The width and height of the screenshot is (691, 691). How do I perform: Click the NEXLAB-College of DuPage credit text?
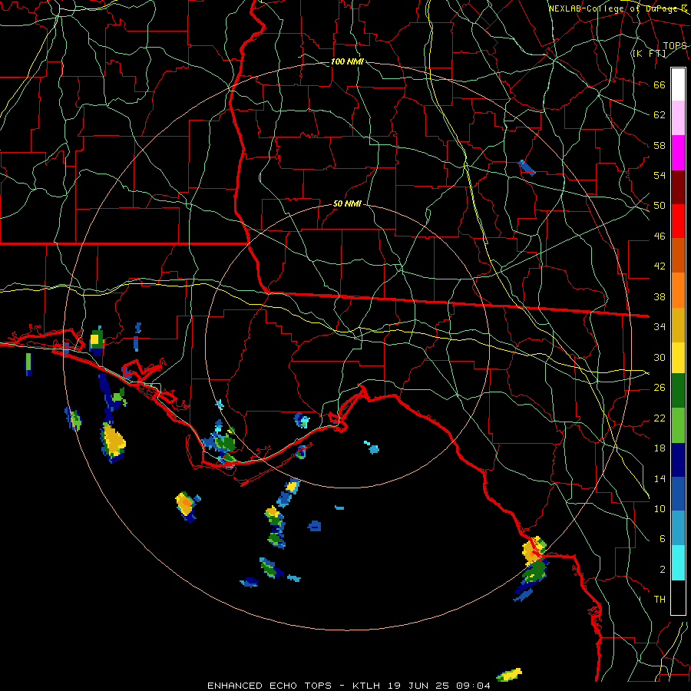click(x=618, y=8)
